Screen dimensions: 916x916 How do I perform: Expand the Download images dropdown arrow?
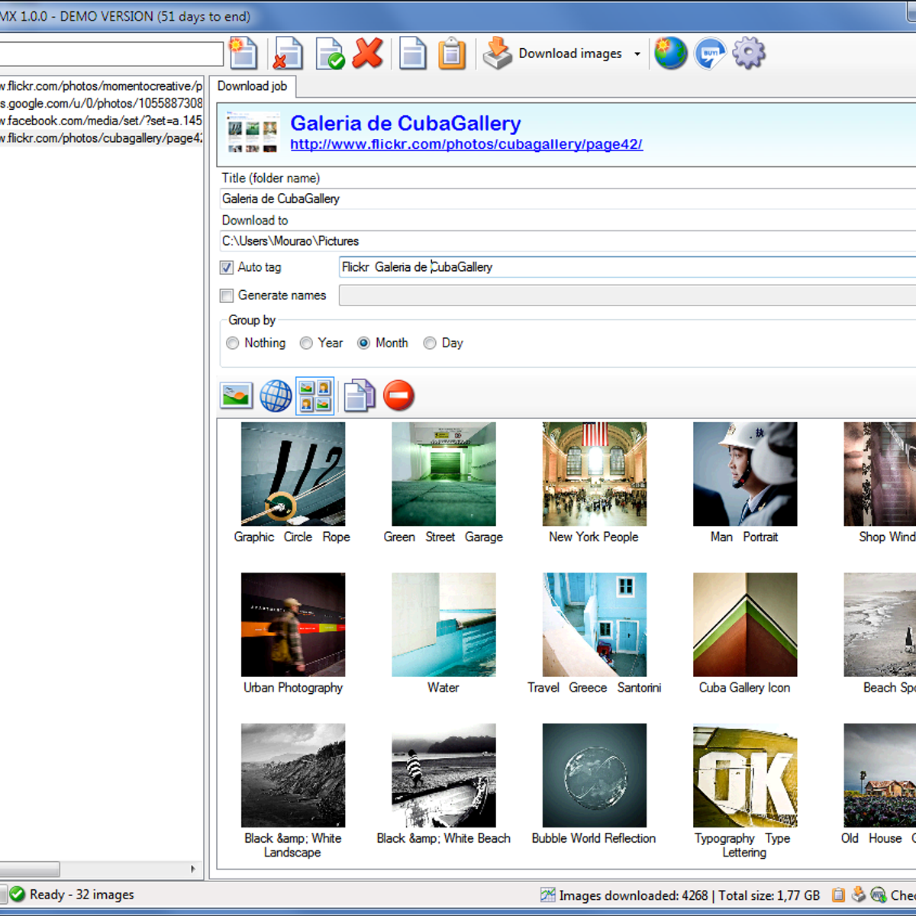pos(637,54)
